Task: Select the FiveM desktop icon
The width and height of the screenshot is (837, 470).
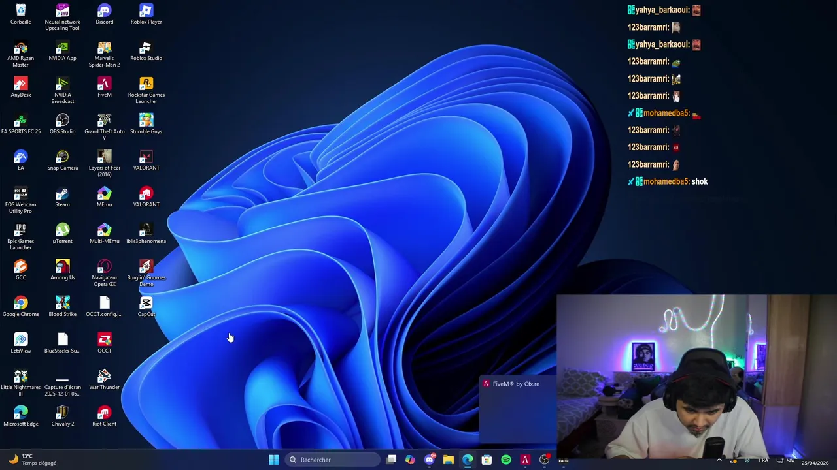Action: coord(104,88)
